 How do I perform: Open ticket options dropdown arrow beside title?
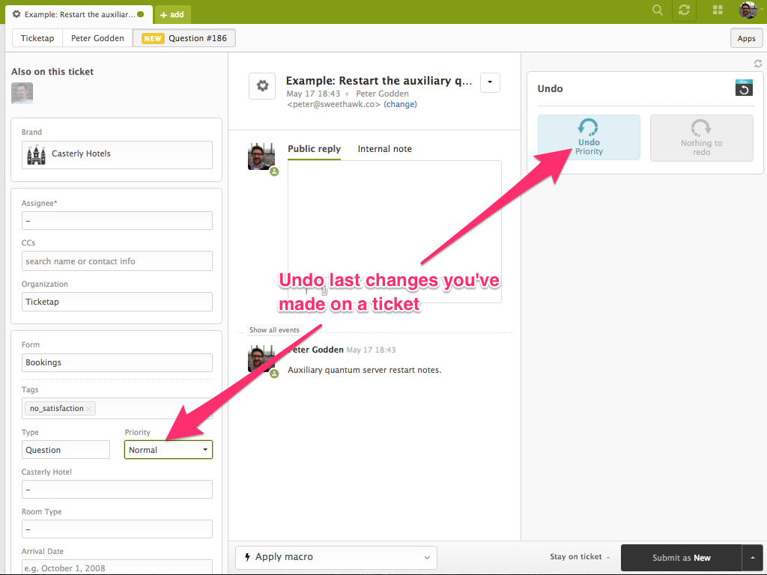pyautogui.click(x=490, y=82)
